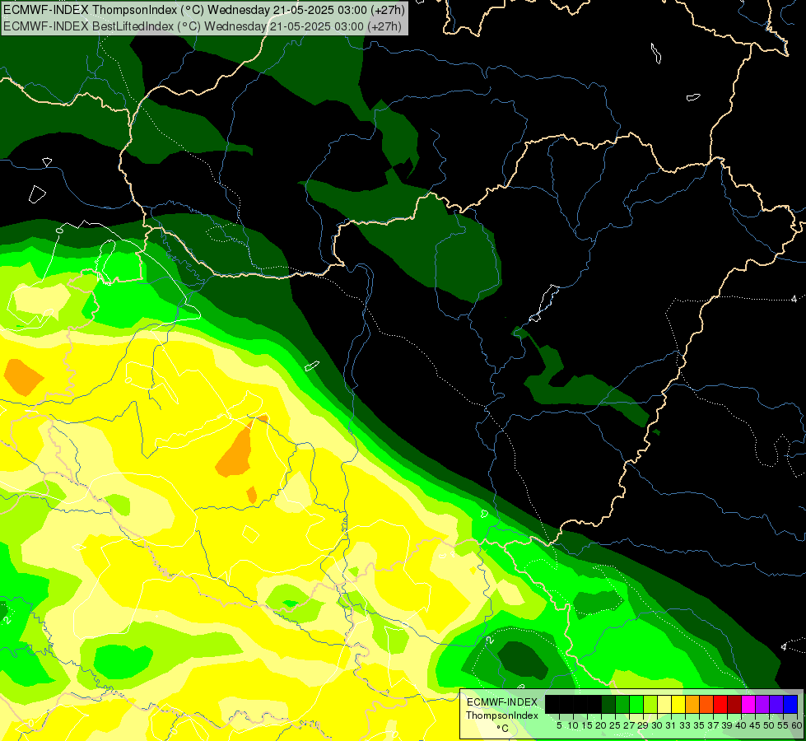Click the legend tick label '40'
806x741 pixels.
click(x=741, y=725)
